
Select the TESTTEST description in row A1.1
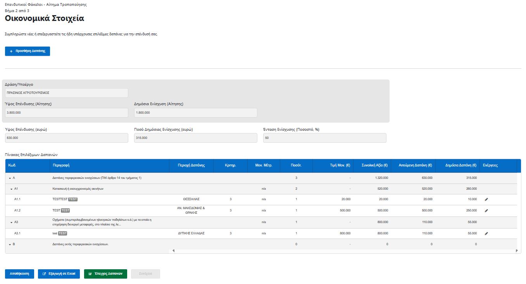(60, 199)
